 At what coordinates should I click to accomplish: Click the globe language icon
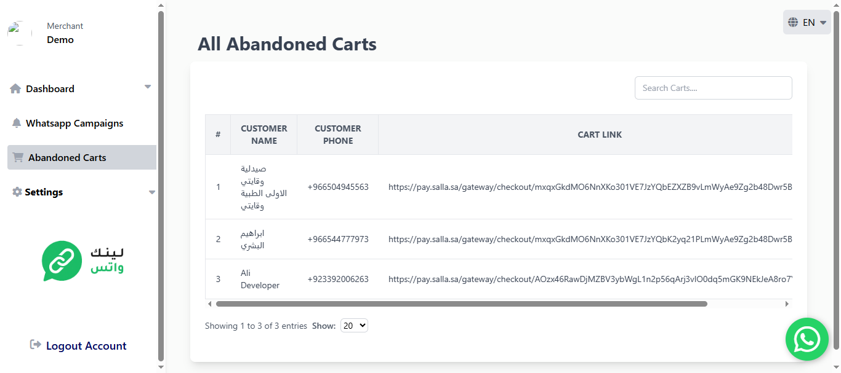coord(793,23)
